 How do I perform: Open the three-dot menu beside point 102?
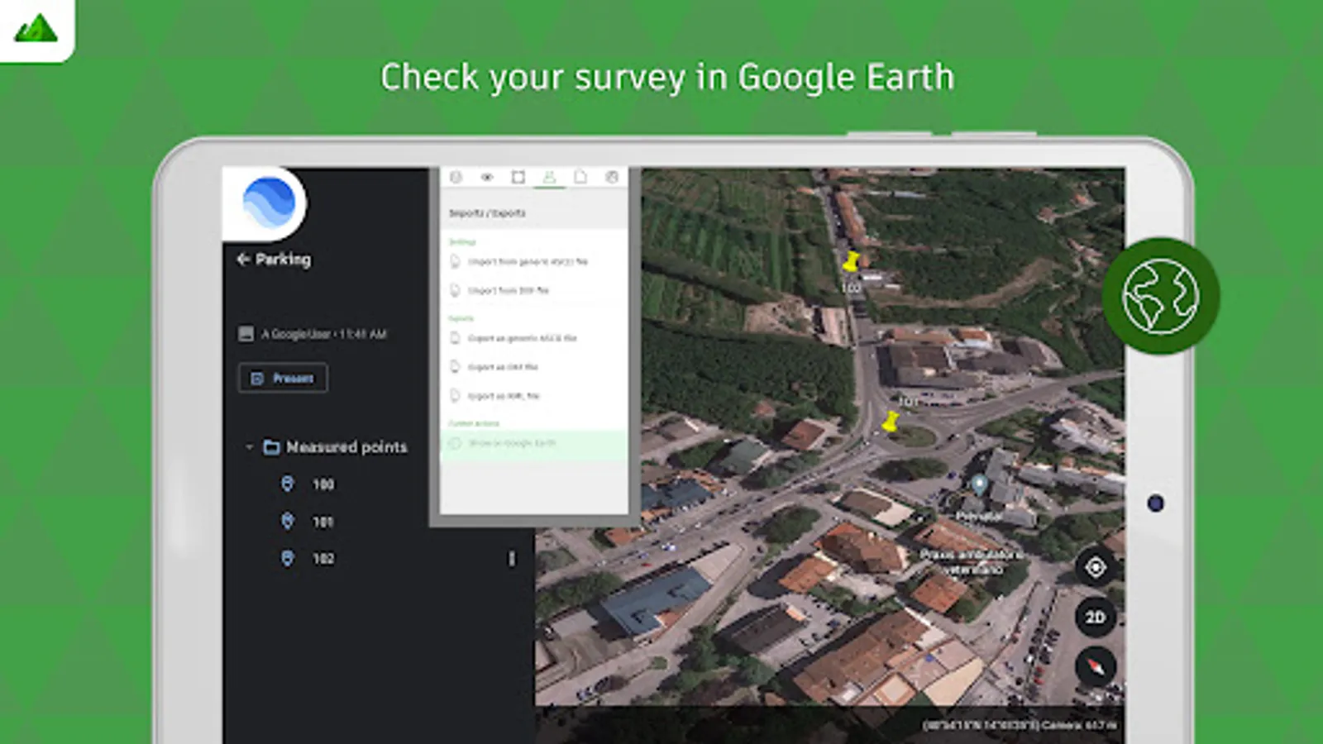pyautogui.click(x=512, y=559)
